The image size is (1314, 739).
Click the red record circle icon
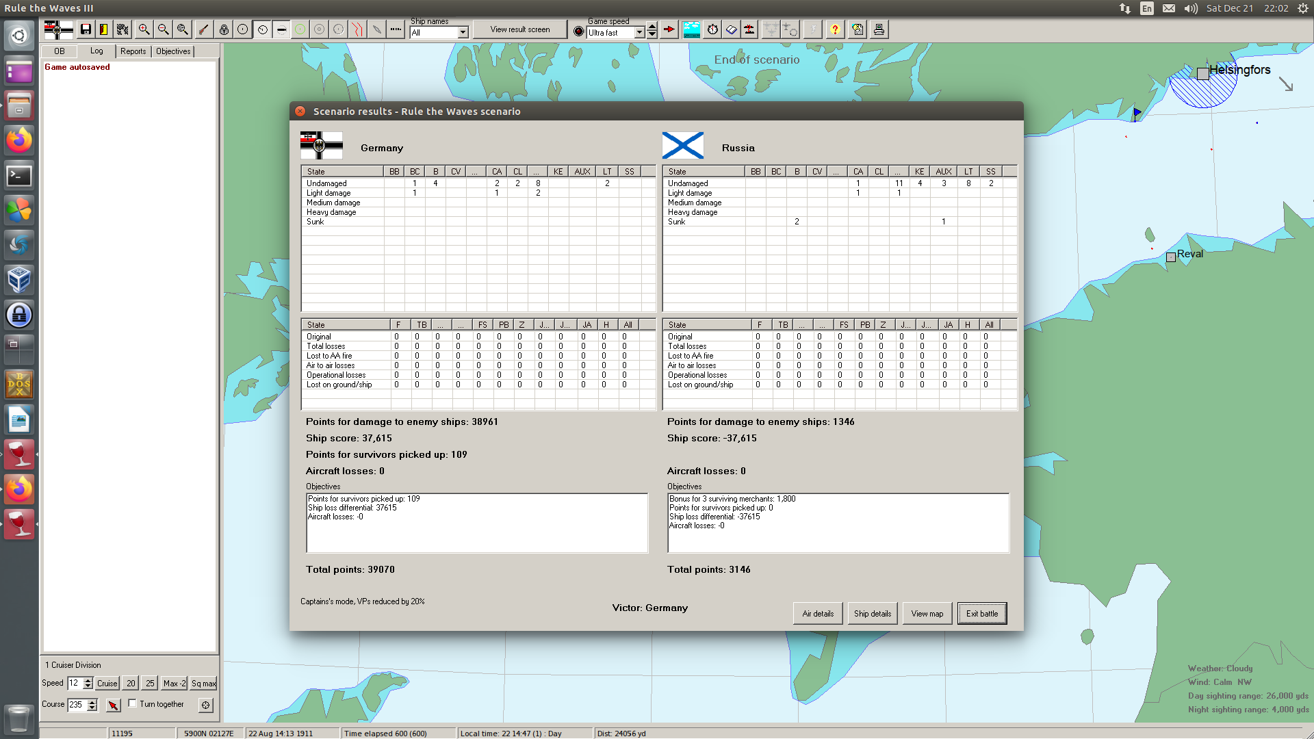pos(578,31)
